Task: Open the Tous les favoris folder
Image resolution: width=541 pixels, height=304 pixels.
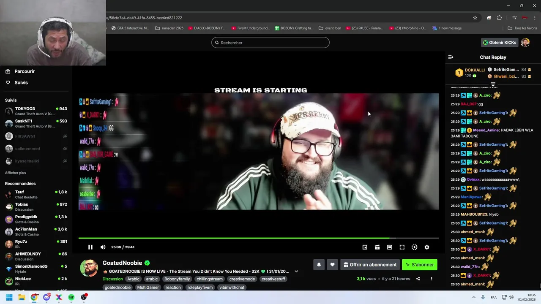Action: 522,28
